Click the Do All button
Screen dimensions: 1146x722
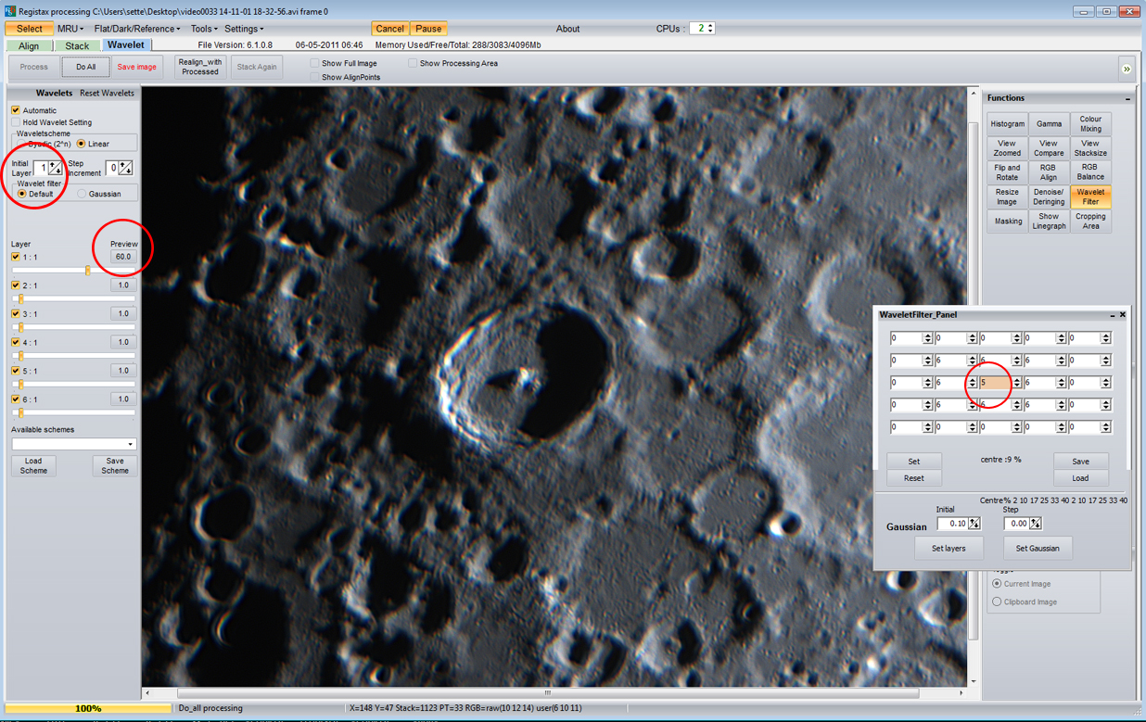(x=86, y=67)
